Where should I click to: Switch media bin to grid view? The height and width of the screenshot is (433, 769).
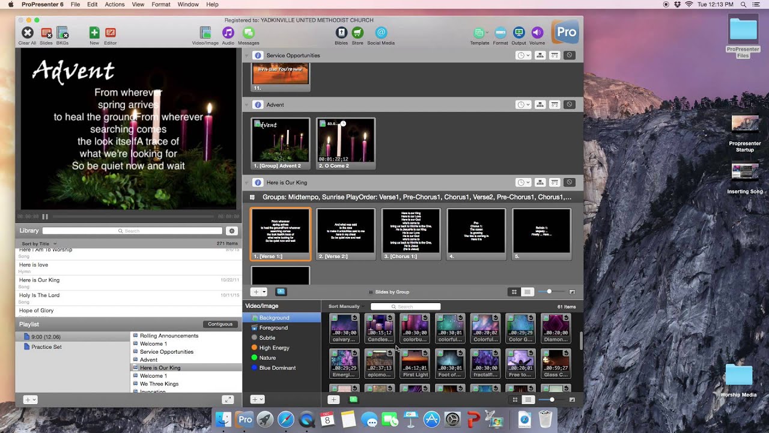click(515, 399)
